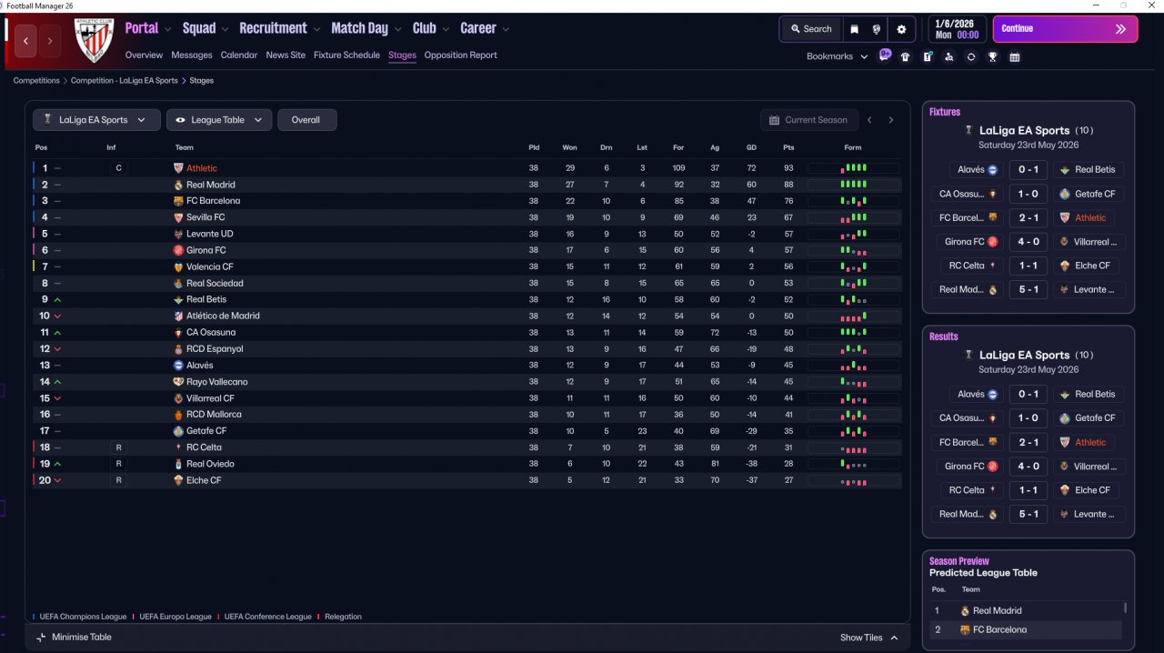Click the Valencia CF badge in league table
The image size is (1164, 653).
click(x=178, y=266)
